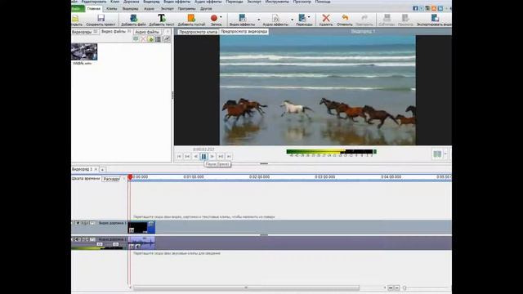Select the video clip on video track 1
523x294 pixels.
point(141,227)
